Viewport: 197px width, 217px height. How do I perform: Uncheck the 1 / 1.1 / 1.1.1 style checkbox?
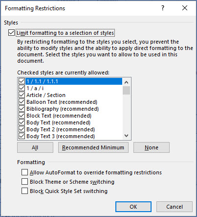[x=22, y=81]
